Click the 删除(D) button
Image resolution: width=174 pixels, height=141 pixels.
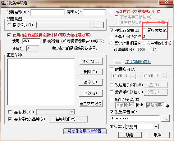pyautogui.click(x=91, y=72)
